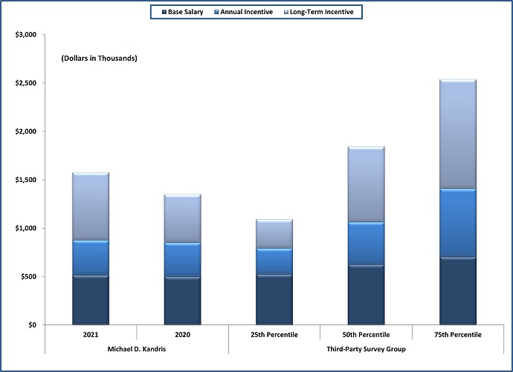Click the Base Salary legend color swatch
Screen dimensions: 513x372
pyautogui.click(x=164, y=12)
